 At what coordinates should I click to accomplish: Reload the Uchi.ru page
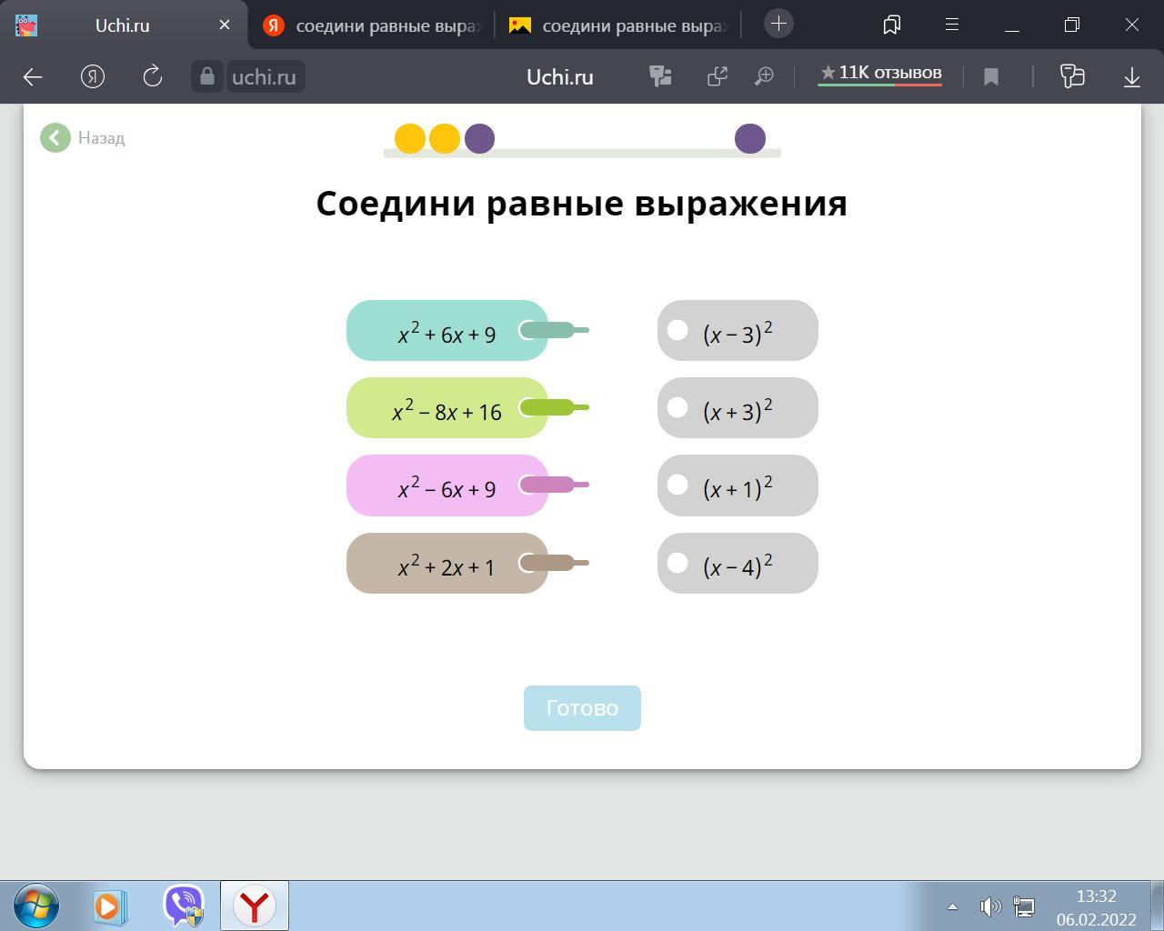coord(153,77)
